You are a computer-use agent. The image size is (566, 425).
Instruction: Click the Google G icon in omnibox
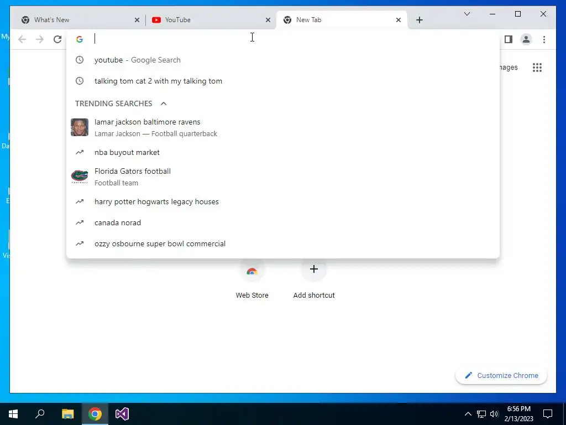pyautogui.click(x=80, y=39)
